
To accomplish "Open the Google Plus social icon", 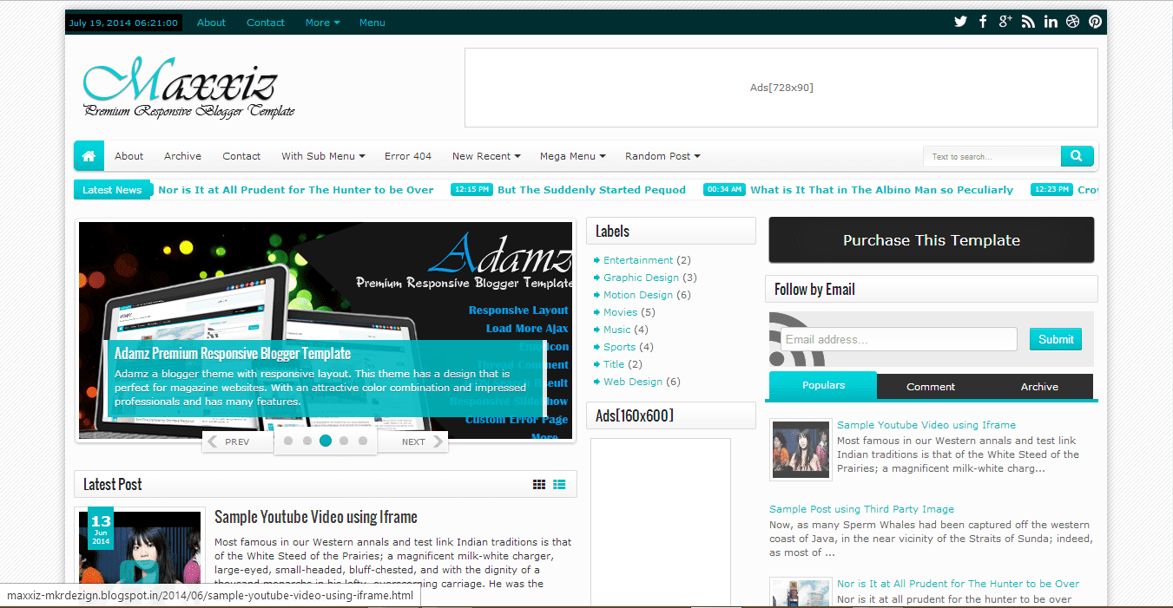I will click(x=1005, y=22).
